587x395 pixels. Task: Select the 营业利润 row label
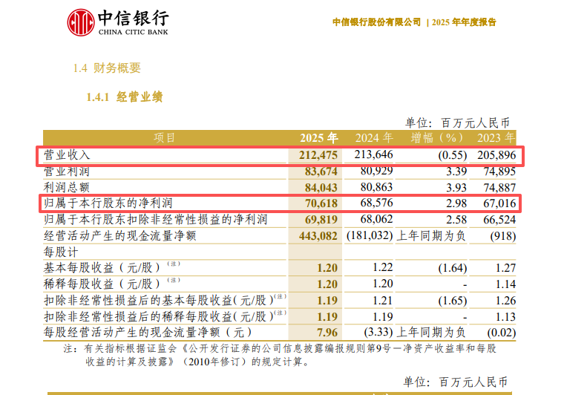68,172
